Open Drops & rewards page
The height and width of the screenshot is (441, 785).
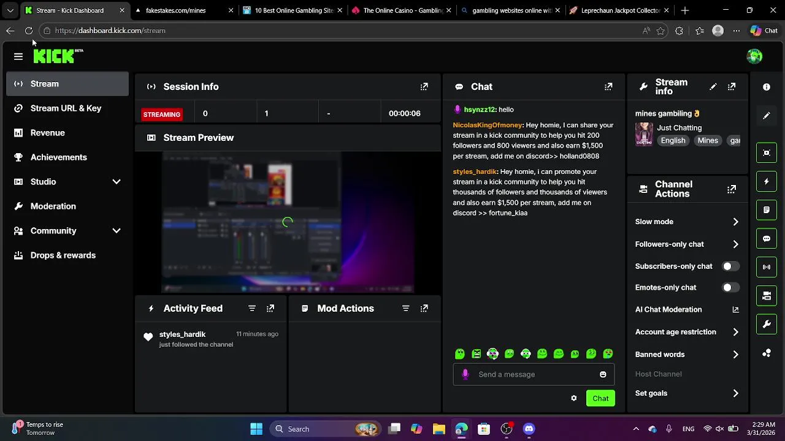pos(67,255)
